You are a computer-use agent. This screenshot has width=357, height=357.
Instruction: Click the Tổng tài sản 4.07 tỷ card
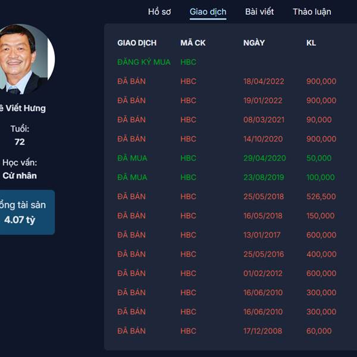27,212
